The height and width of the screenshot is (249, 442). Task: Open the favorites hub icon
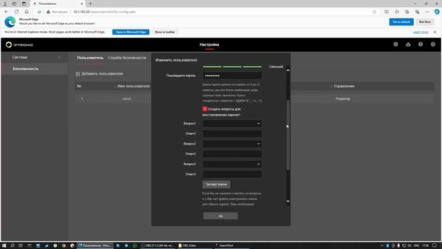[x=397, y=12]
